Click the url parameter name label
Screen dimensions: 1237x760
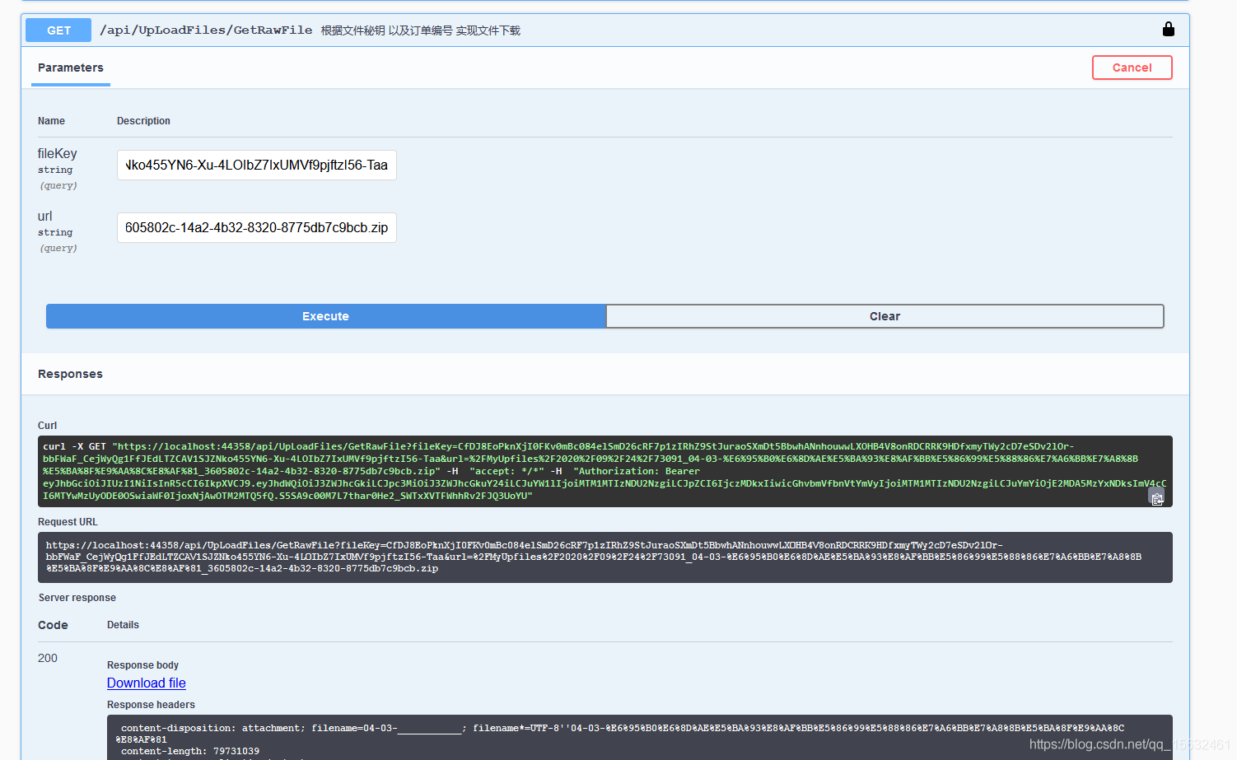click(44, 216)
